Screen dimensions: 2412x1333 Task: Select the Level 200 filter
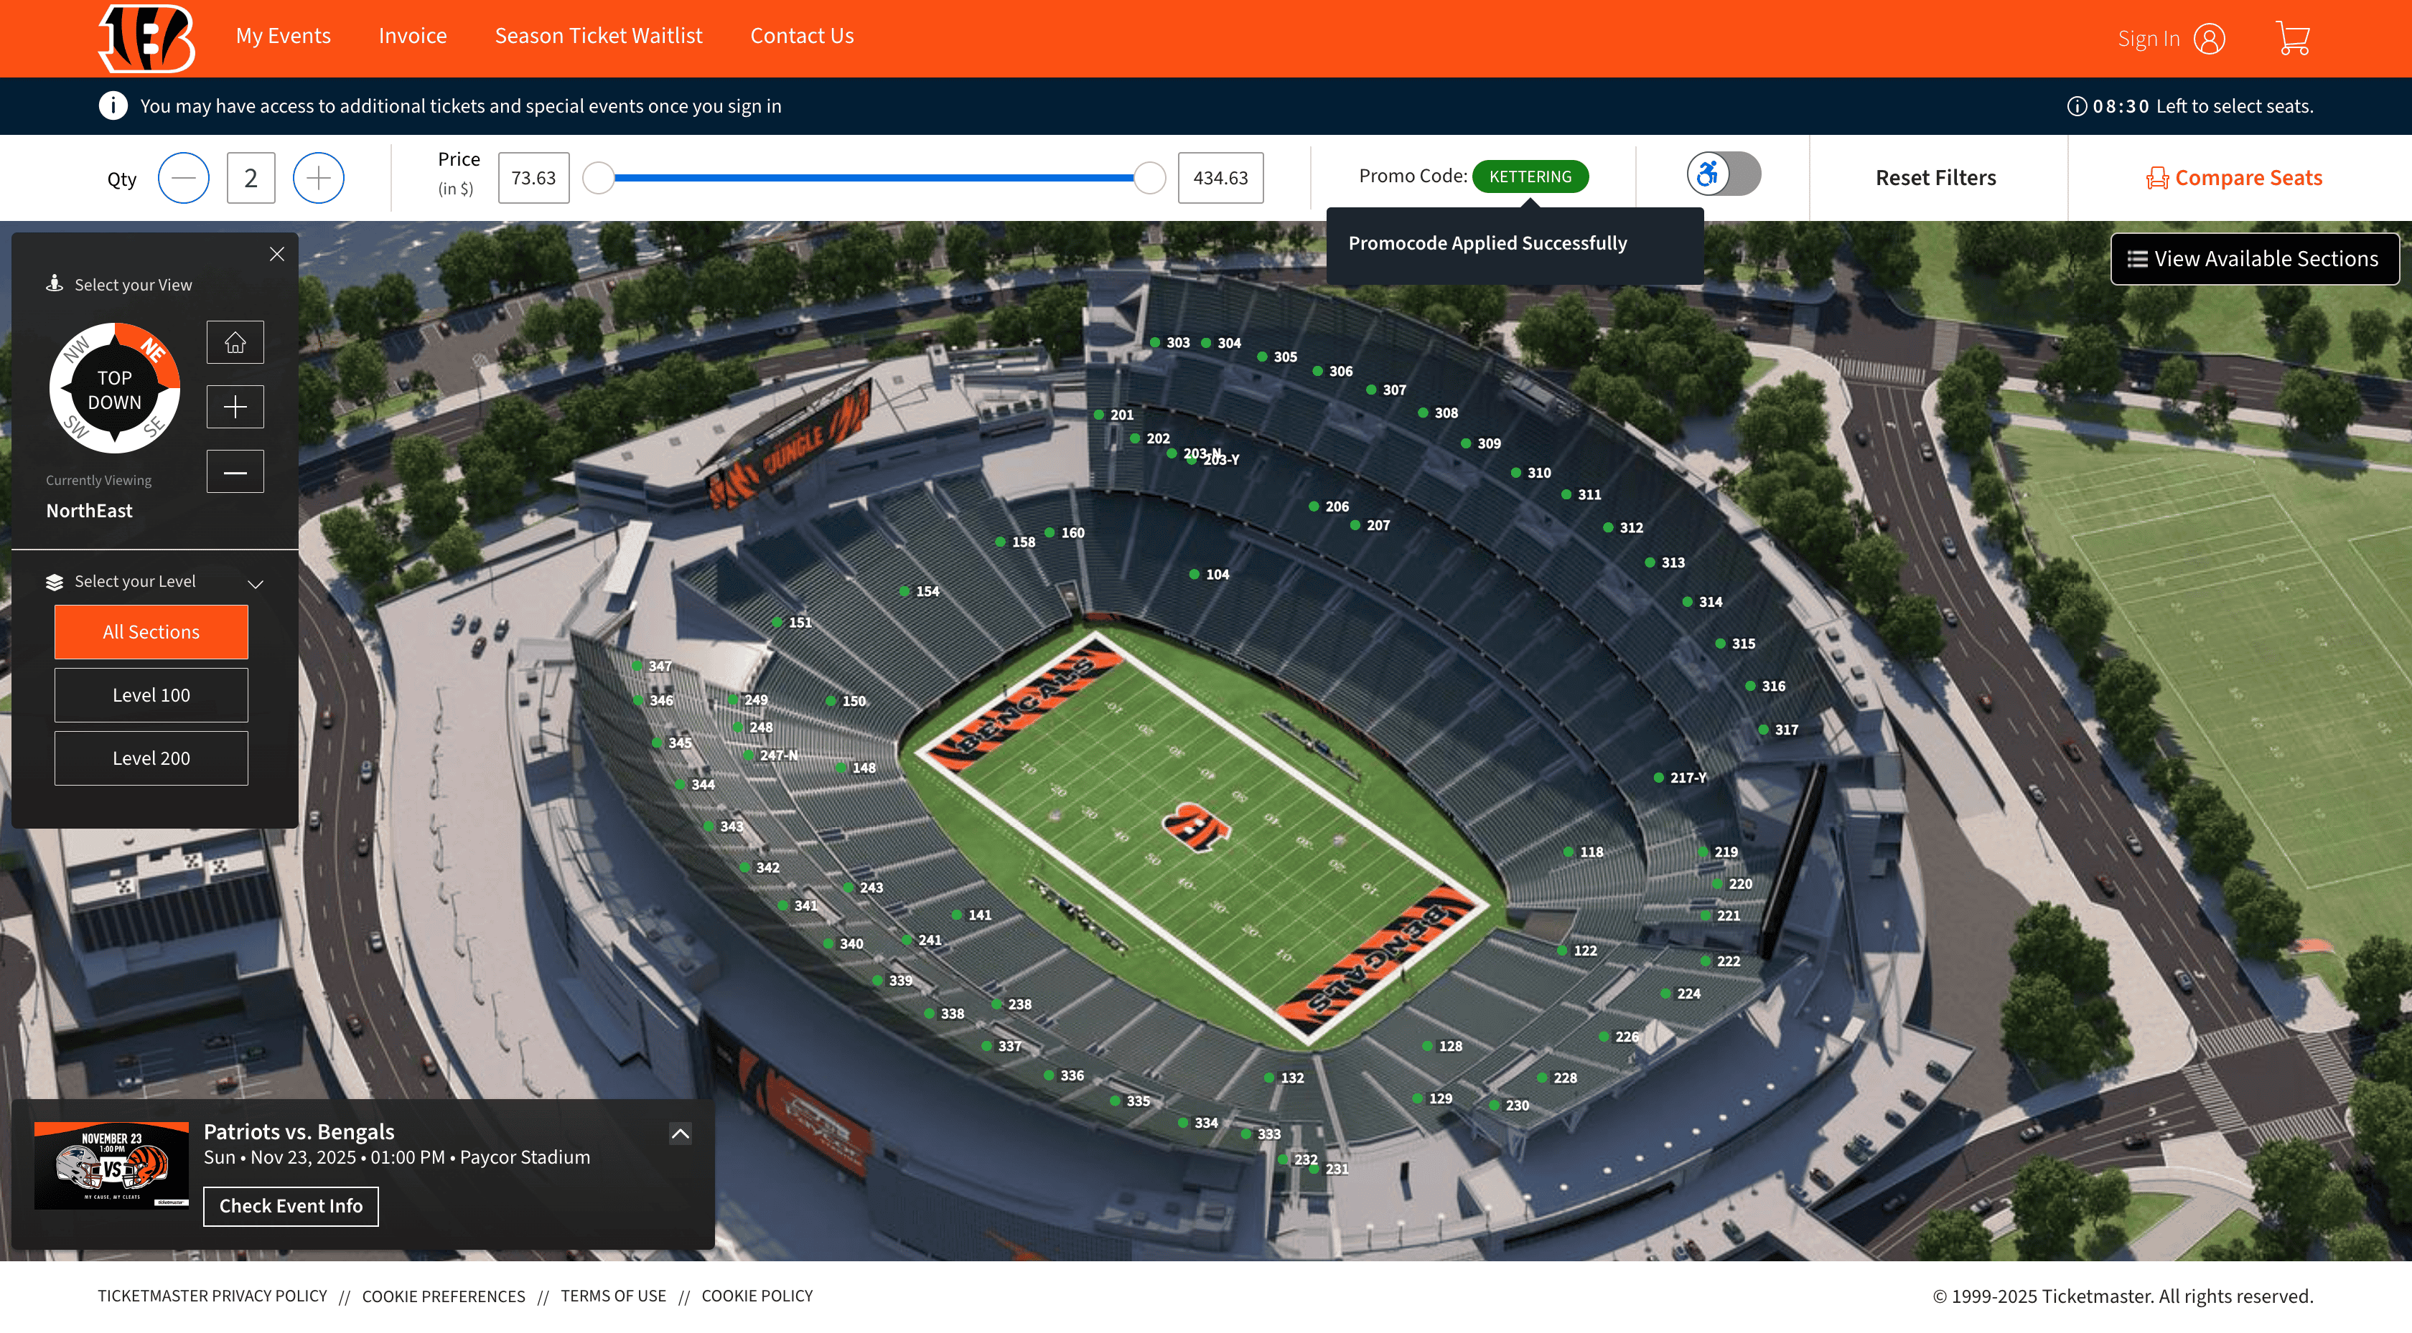151,758
